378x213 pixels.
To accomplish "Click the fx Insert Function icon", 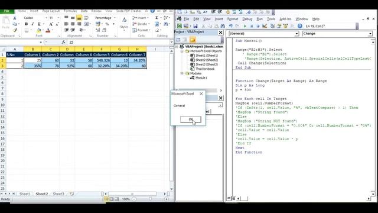I will click(x=63, y=42).
